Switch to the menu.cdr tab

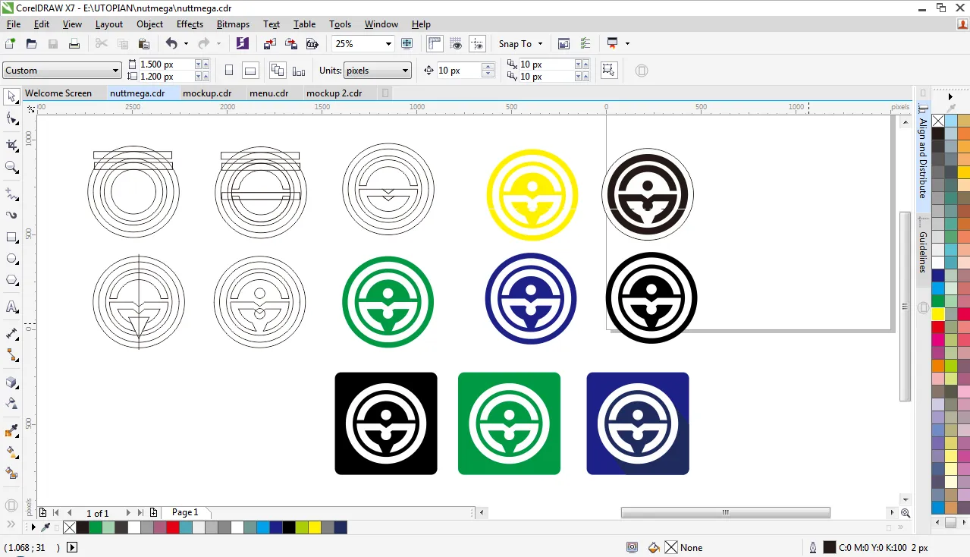pos(269,93)
